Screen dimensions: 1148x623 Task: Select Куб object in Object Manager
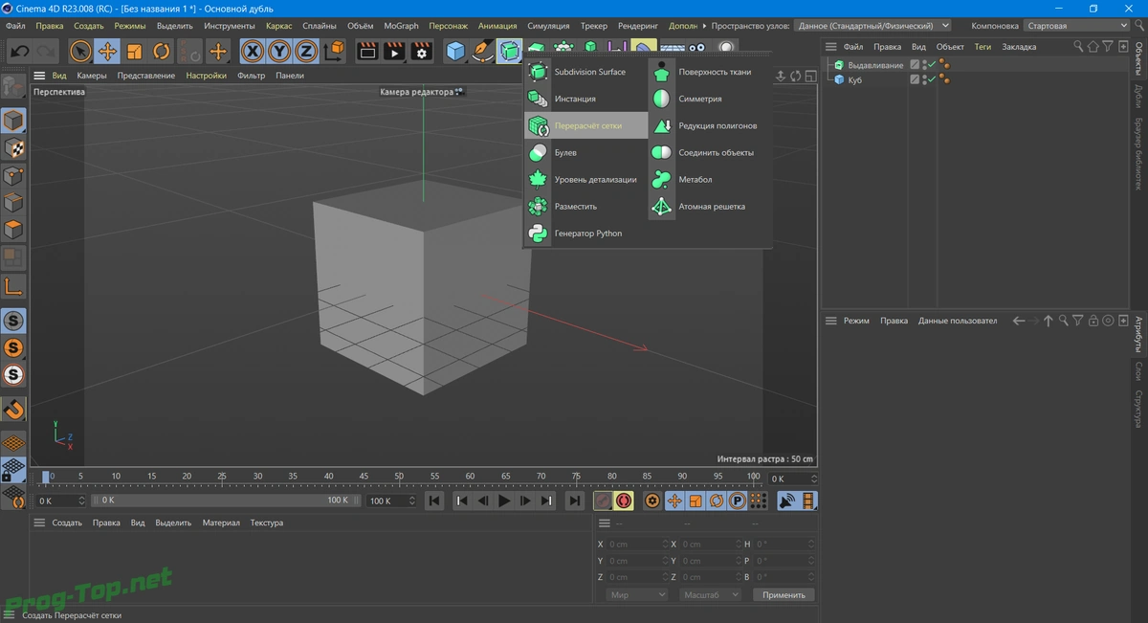854,80
